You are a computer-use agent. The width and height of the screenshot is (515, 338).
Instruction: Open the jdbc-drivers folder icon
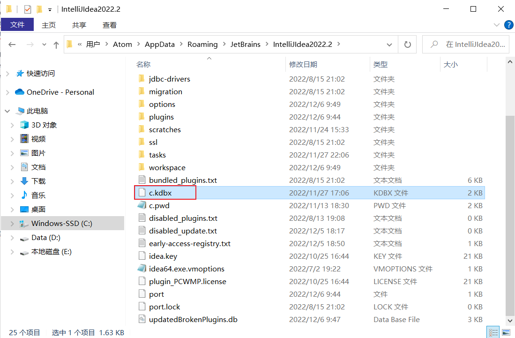(x=142, y=78)
